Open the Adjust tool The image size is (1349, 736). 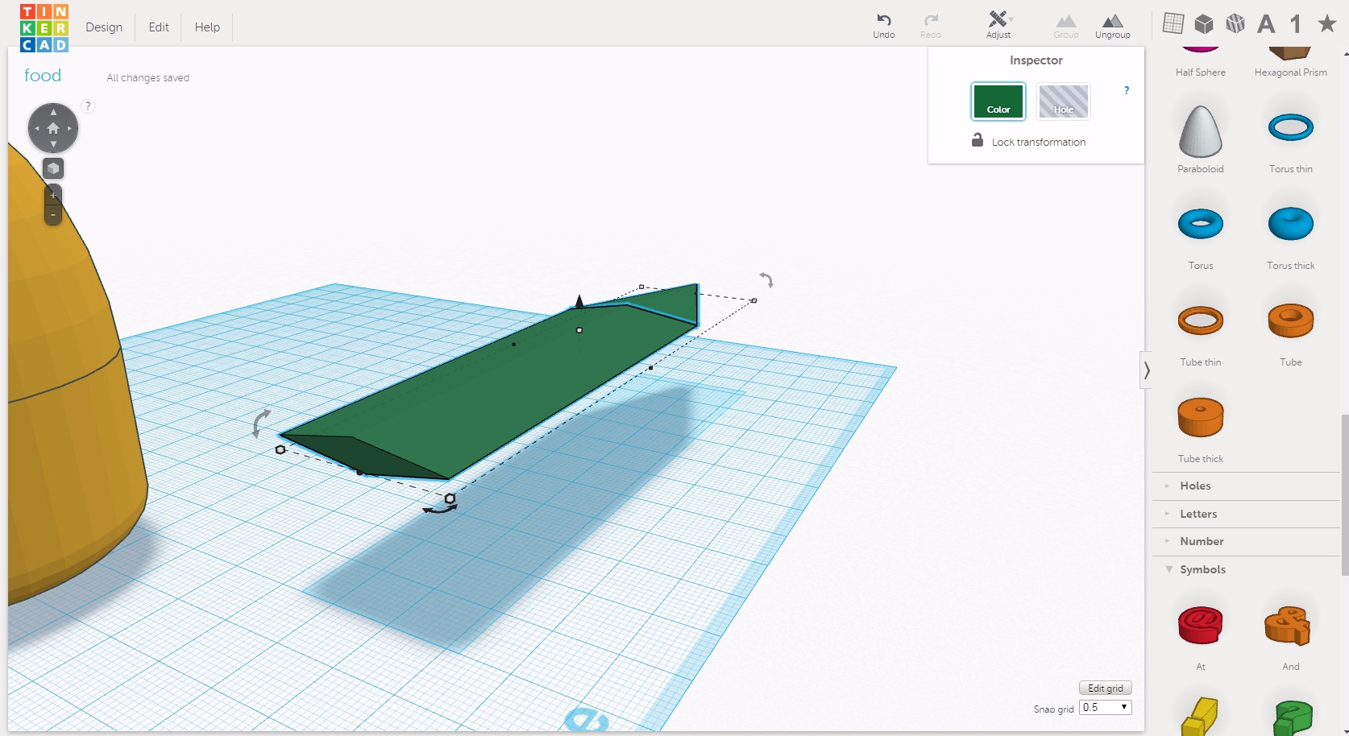coord(998,25)
